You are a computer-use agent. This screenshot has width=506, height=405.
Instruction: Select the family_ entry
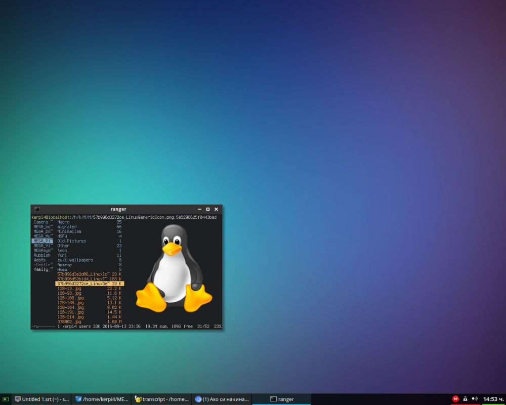(43, 269)
